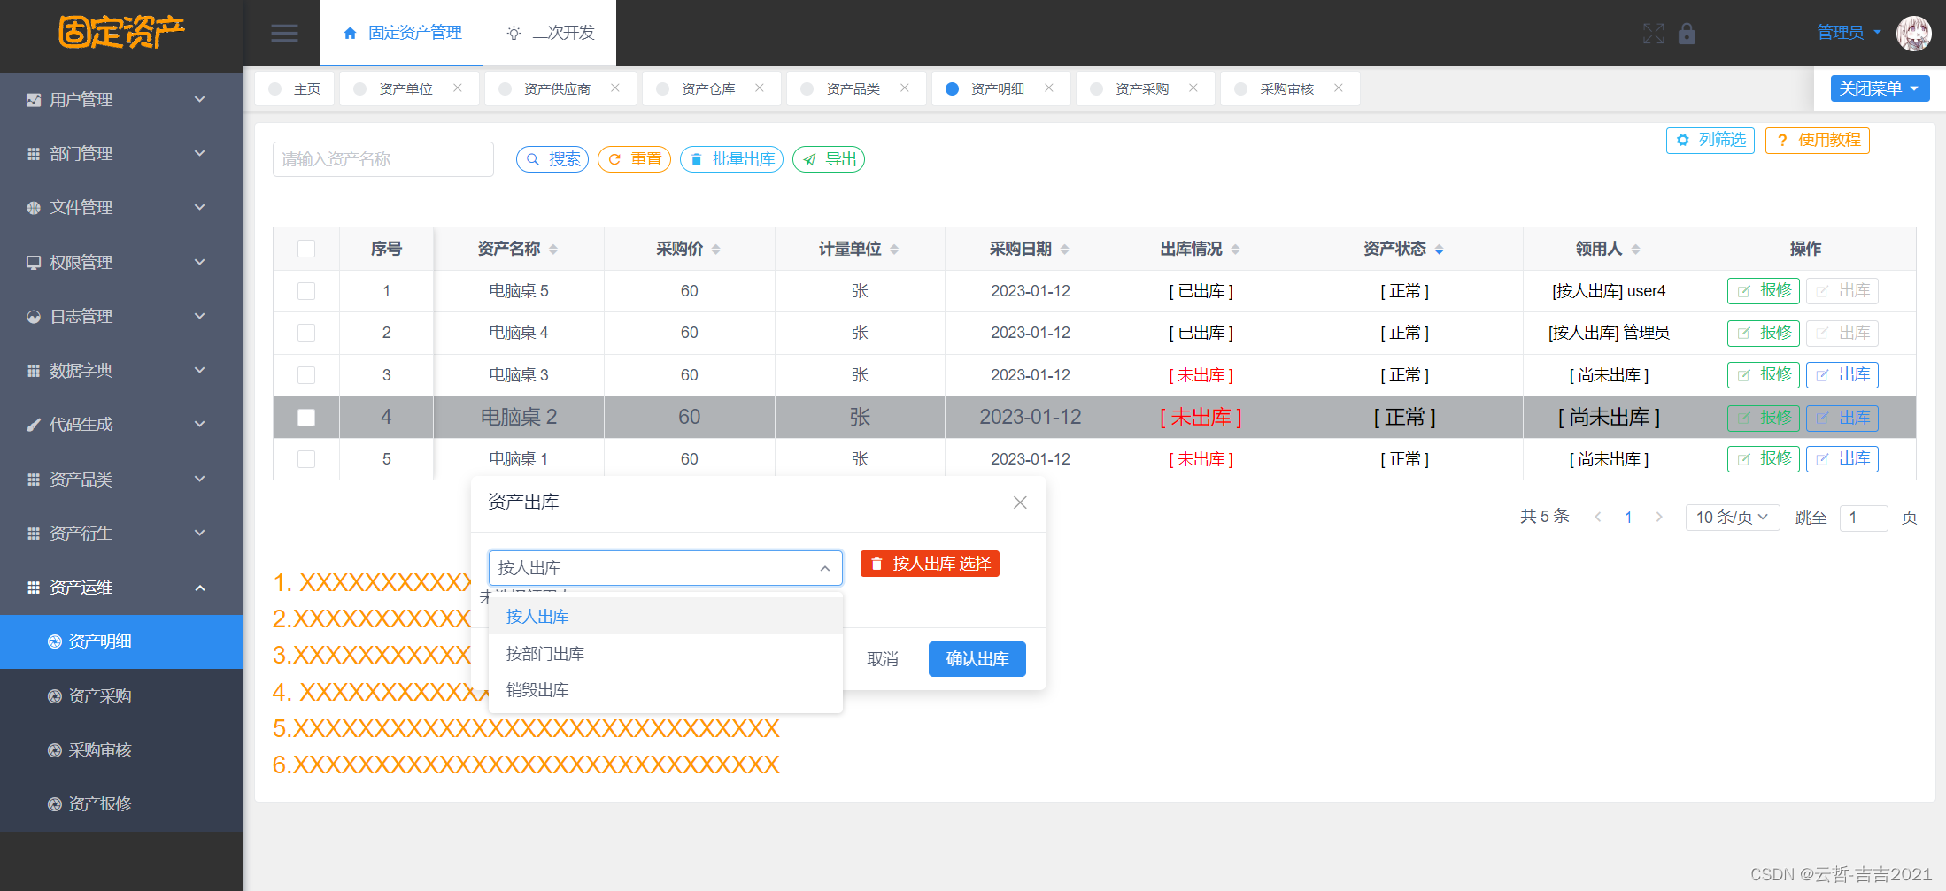Expand the 用户管理 sidebar menu
The image size is (1946, 891).
point(121,100)
